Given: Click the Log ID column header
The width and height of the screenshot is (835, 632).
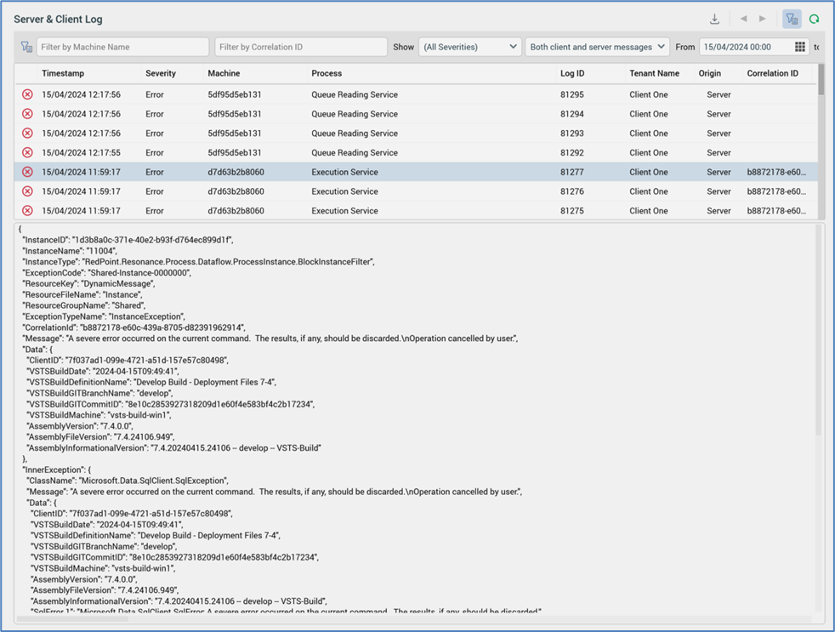Looking at the screenshot, I should (x=572, y=74).
